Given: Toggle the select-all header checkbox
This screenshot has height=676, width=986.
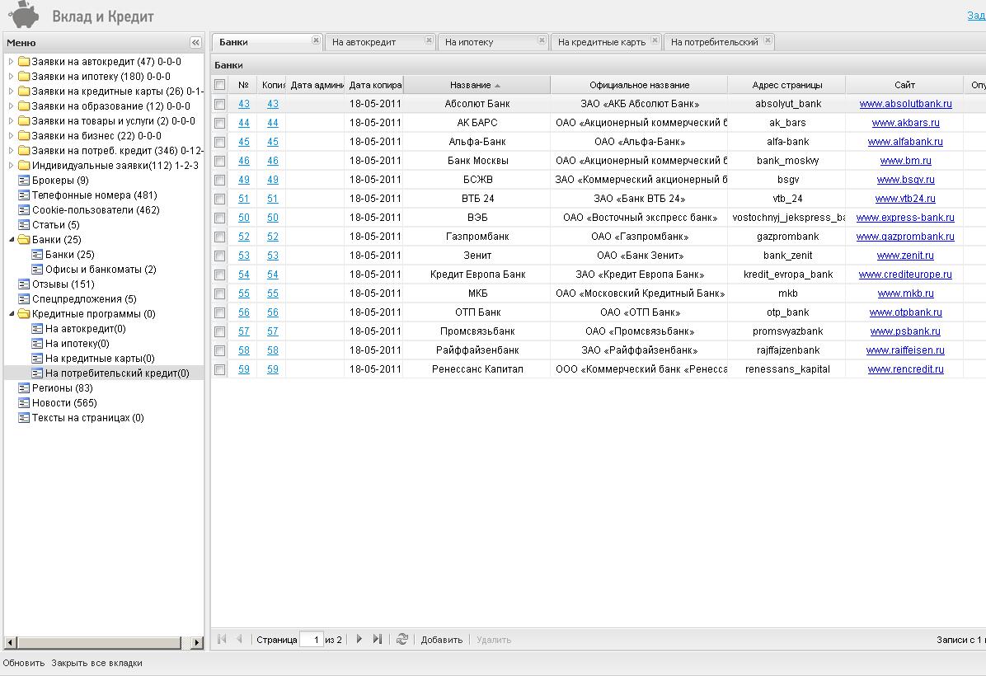Looking at the screenshot, I should (x=219, y=85).
